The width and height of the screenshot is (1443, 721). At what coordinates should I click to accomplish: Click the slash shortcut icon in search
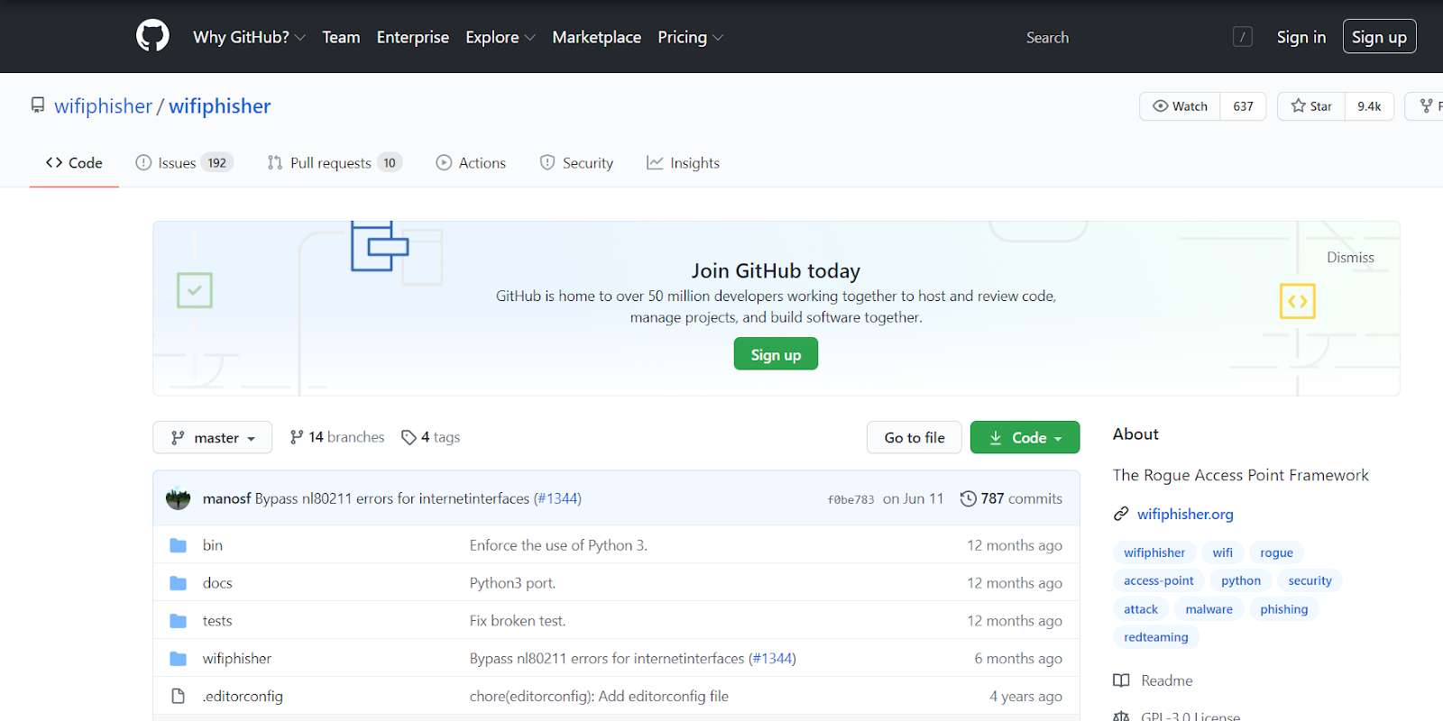pyautogui.click(x=1243, y=37)
